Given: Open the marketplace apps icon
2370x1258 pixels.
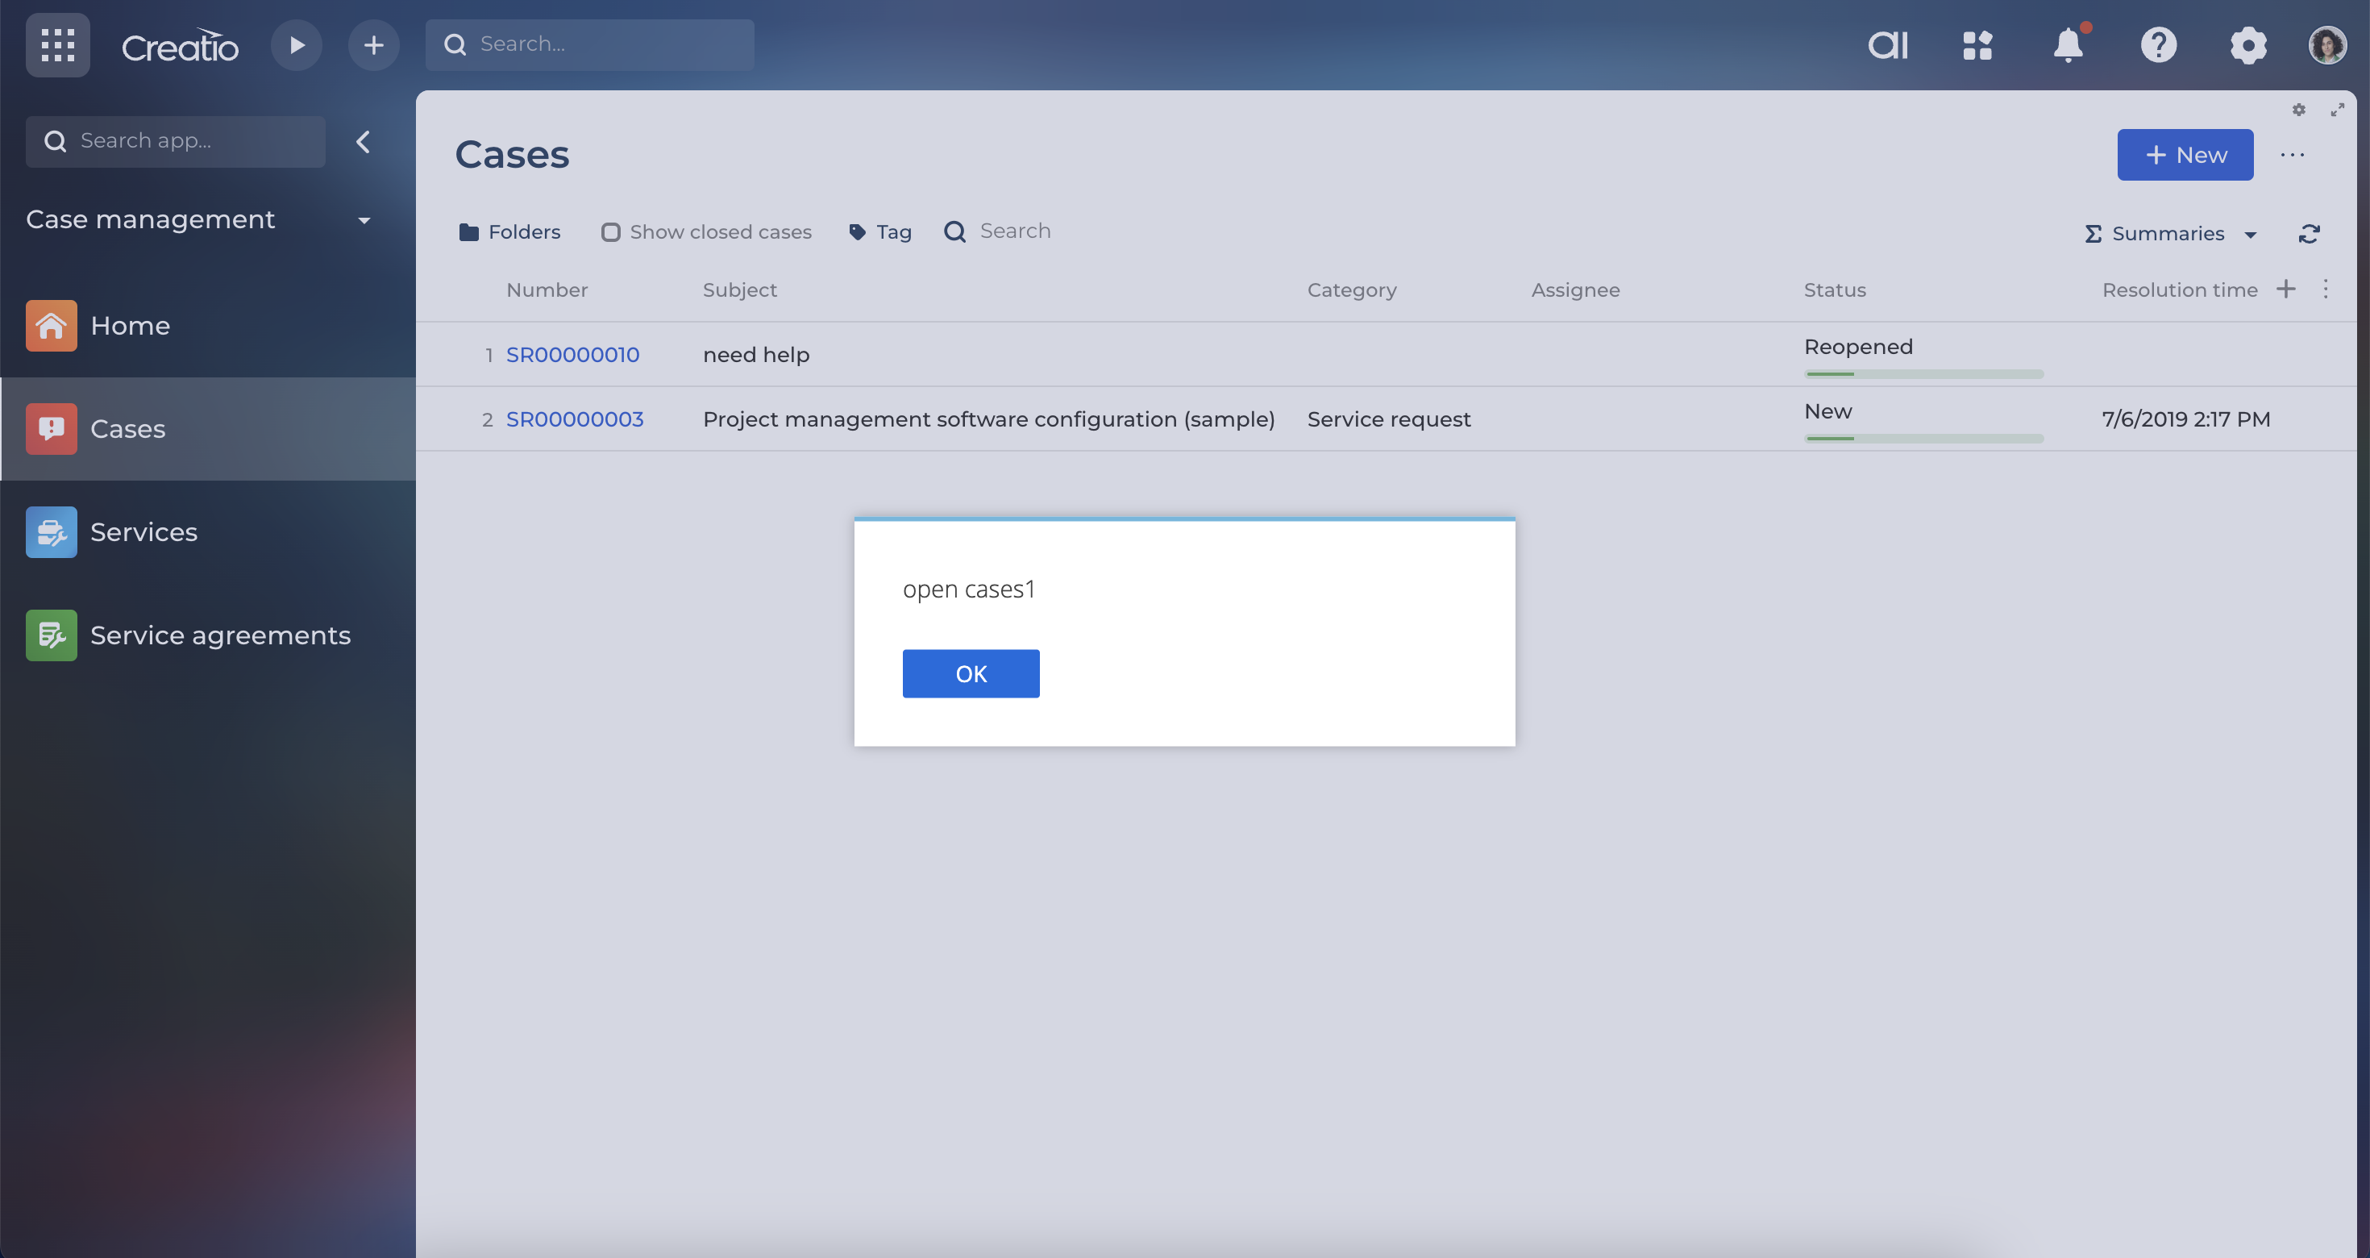Looking at the screenshot, I should (1977, 44).
